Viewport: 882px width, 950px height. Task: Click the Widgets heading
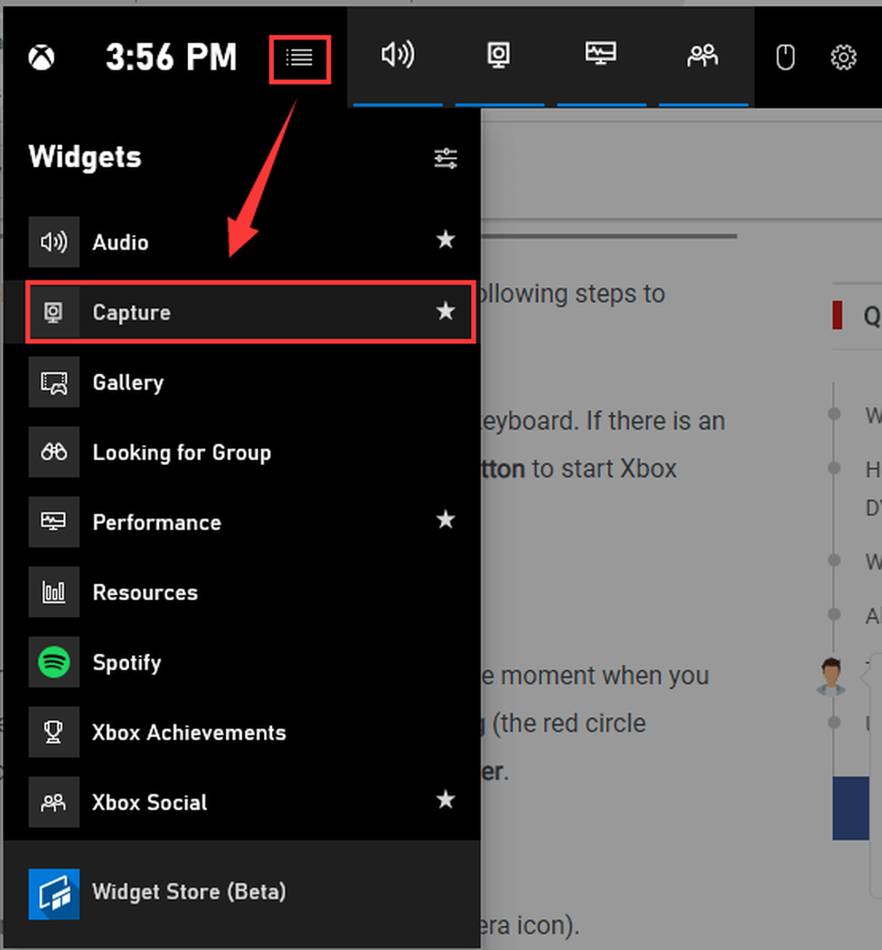(x=85, y=157)
